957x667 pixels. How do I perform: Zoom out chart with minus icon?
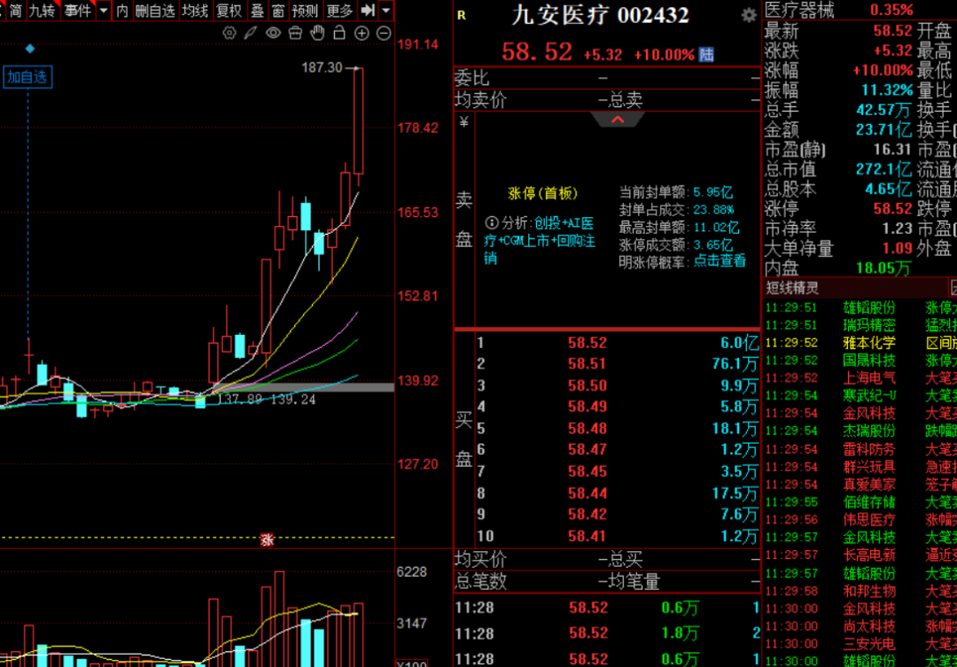click(x=384, y=33)
